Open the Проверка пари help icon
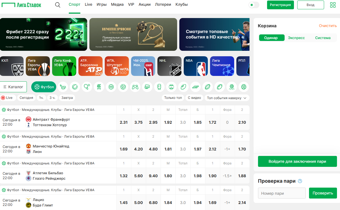Viewport: 340px width, 210px height. [x=300, y=181]
